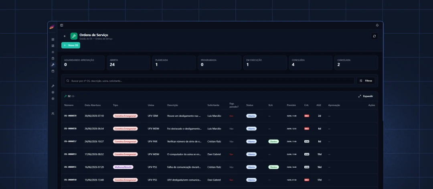This screenshot has width=433, height=189.
Task: Open the Filtros filter panel
Action: pos(366,81)
